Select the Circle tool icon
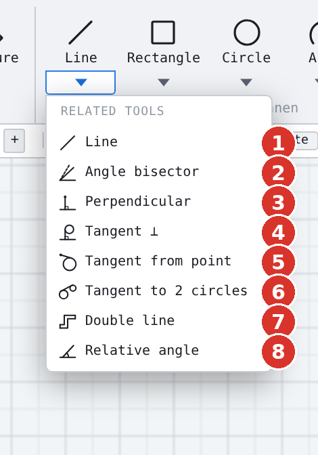This screenshot has height=455, width=318. pos(246,32)
